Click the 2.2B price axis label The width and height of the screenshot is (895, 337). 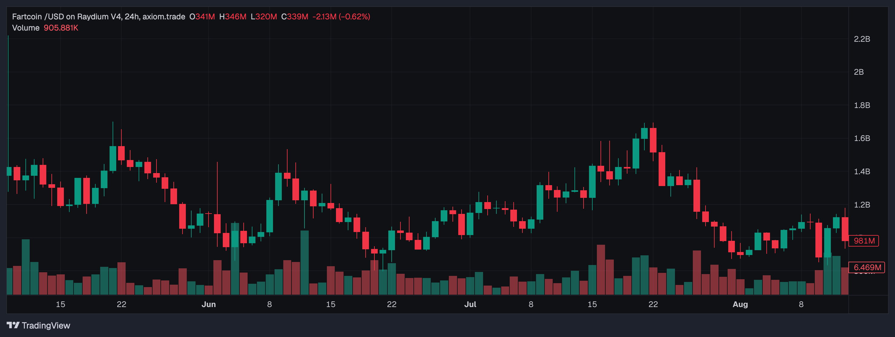(862, 39)
